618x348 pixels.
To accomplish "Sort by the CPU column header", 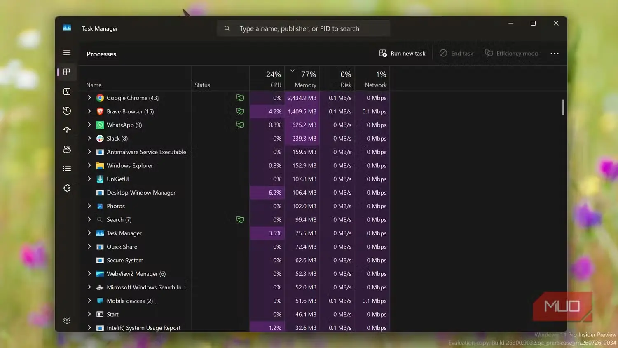I will click(x=266, y=78).
